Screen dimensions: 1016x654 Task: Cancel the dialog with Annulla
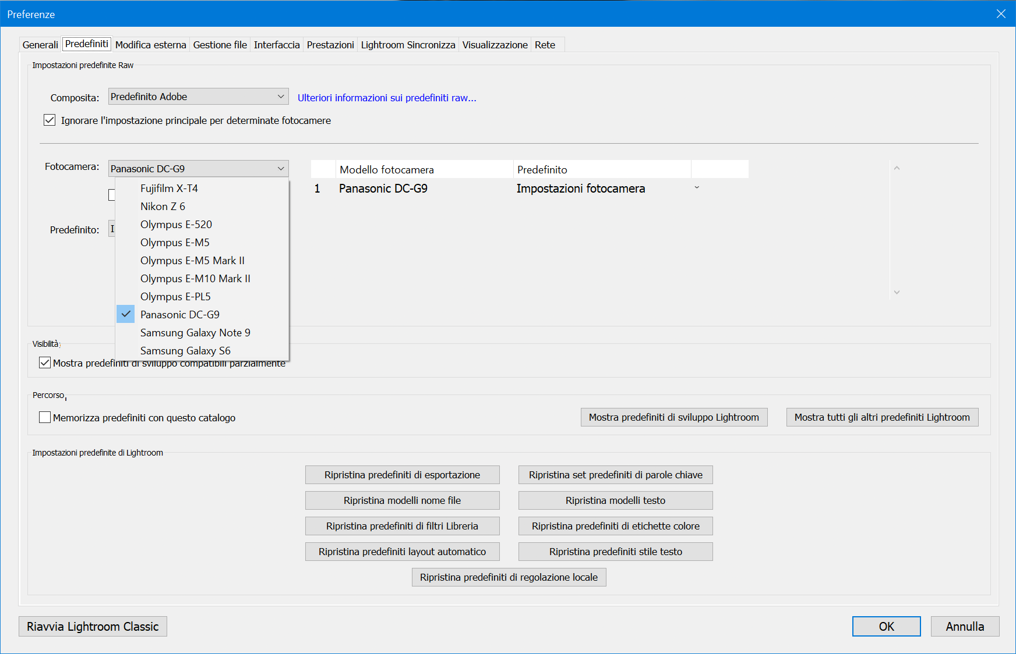[965, 627]
